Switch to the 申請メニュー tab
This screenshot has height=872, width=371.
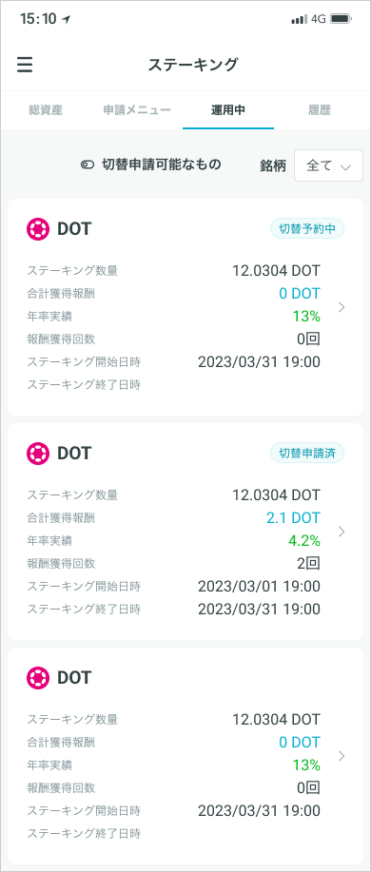(x=137, y=110)
